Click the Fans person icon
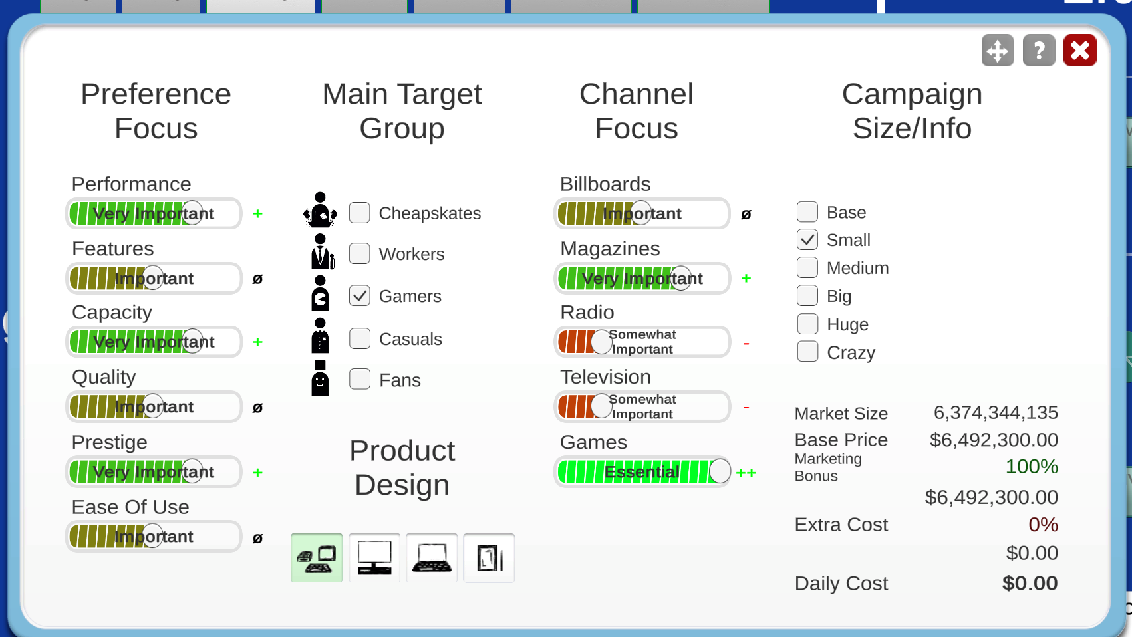The image size is (1132, 637). pos(320,378)
